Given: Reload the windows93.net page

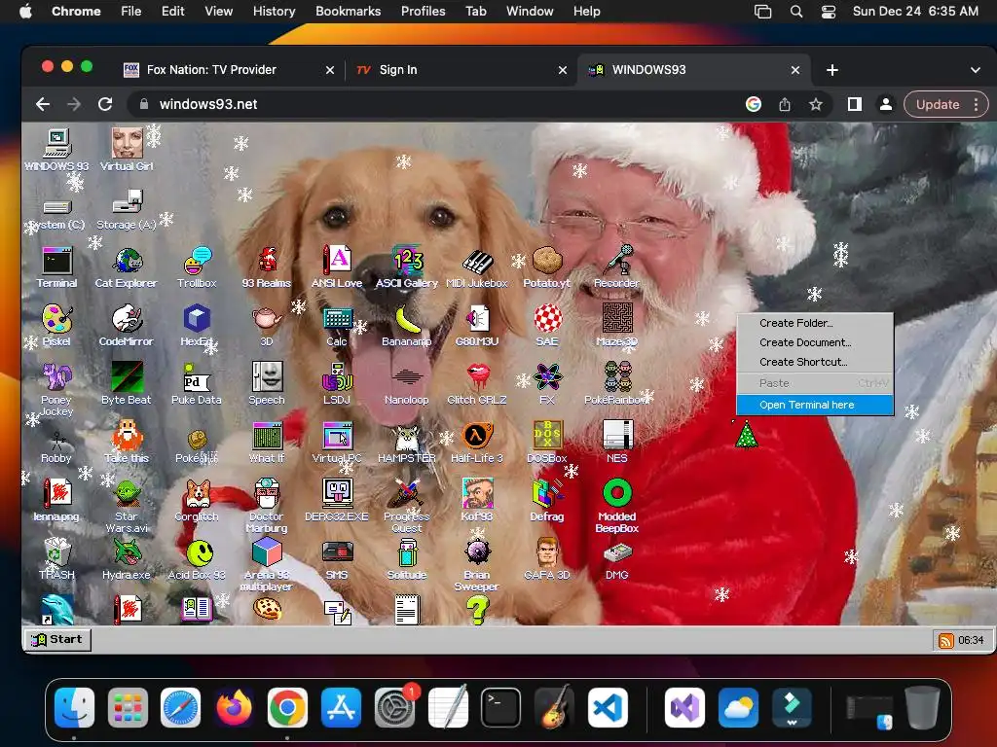Looking at the screenshot, I should (x=105, y=104).
